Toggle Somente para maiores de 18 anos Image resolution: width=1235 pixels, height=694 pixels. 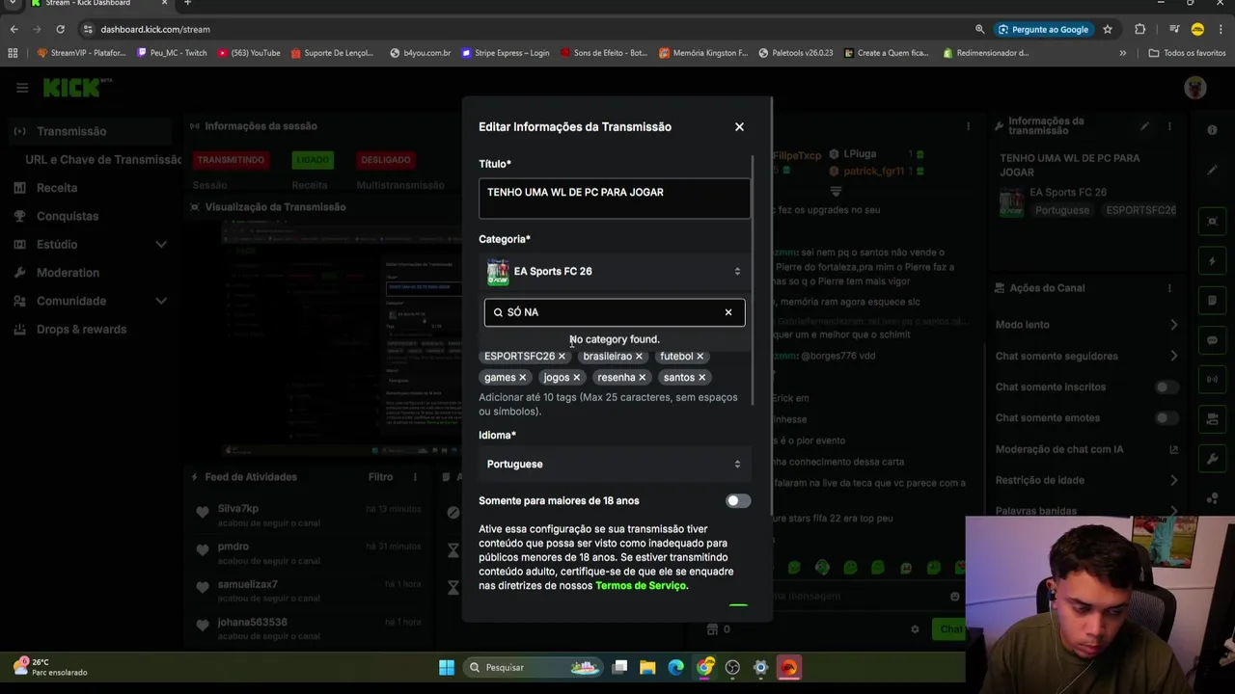click(x=738, y=501)
